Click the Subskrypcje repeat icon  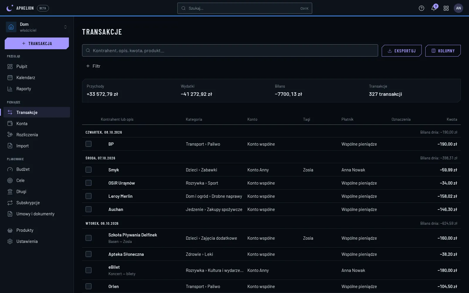click(x=10, y=203)
